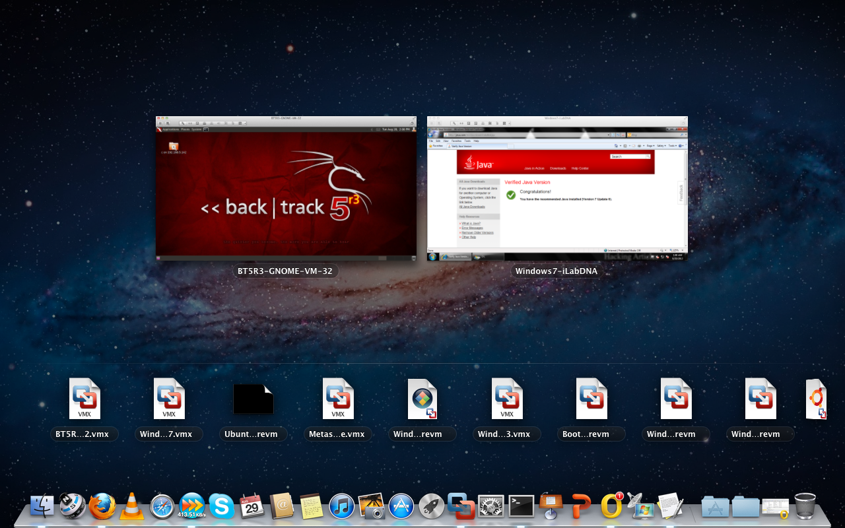The width and height of the screenshot is (845, 528).
Task: Open VMware Fusion from the Dock
Action: (461, 507)
